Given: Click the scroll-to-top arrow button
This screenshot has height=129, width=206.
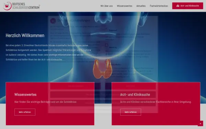Looking at the screenshot, I should tap(201, 123).
